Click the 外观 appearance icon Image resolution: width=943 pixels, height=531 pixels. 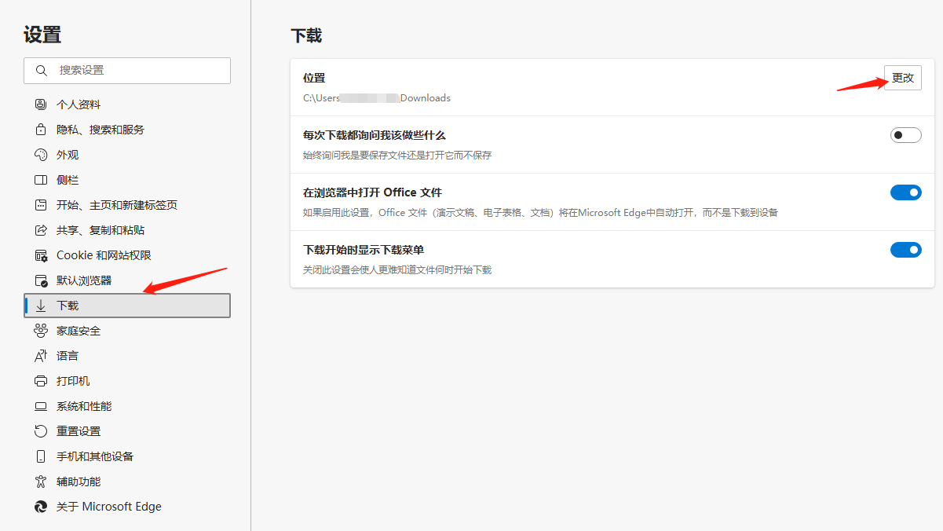pyautogui.click(x=42, y=154)
